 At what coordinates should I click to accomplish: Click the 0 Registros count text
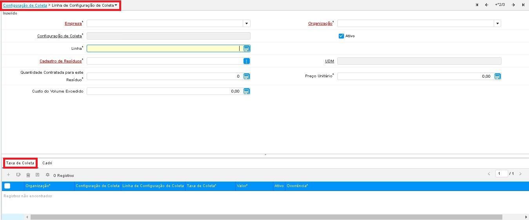64,175
